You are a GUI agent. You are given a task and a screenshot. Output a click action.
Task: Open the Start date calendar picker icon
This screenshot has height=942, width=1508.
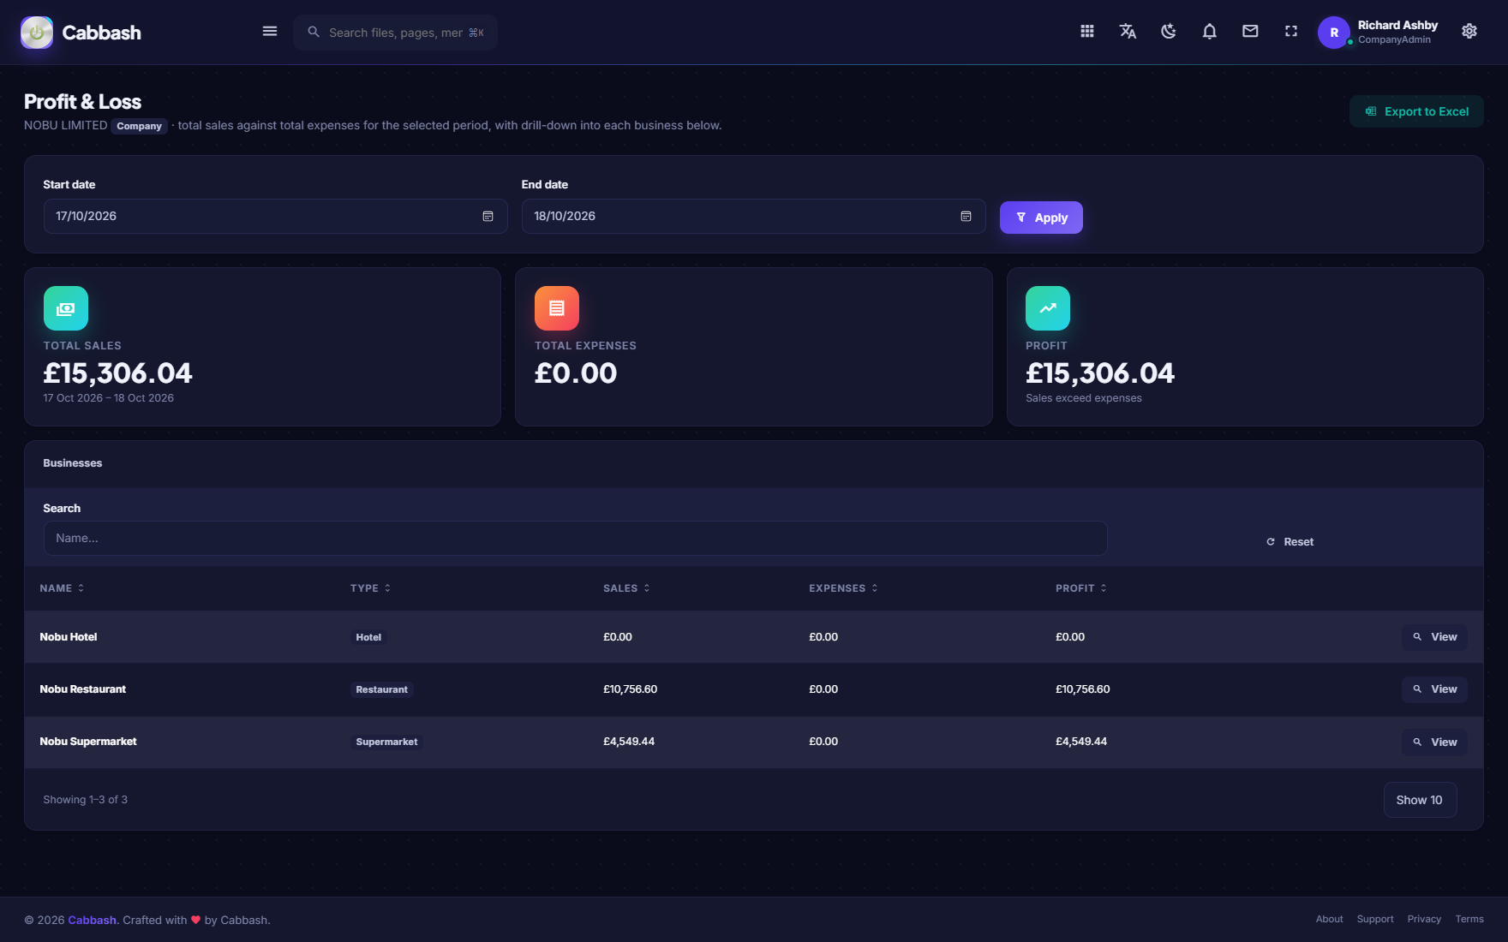[488, 217]
